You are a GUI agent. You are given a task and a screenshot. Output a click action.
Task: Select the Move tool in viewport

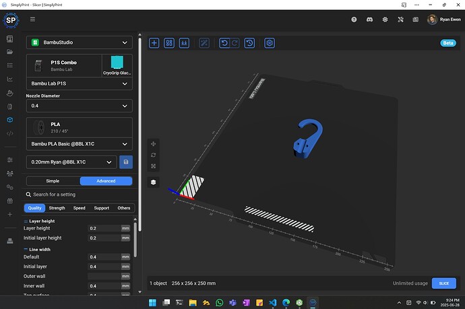154,144
